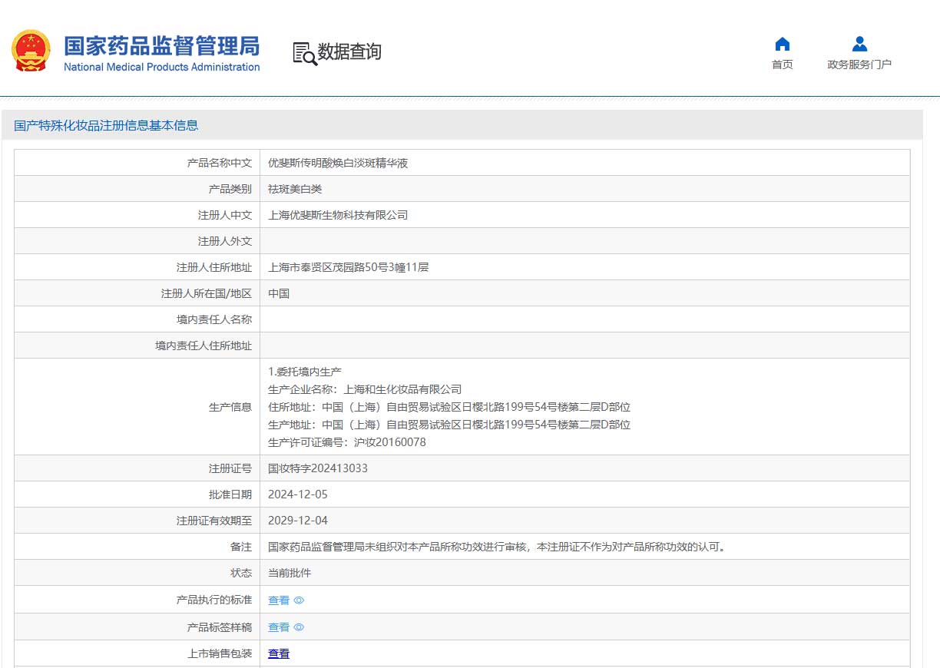This screenshot has height=668, width=940.
Task: Click the 政务服务门户 person icon
Action: click(x=859, y=44)
